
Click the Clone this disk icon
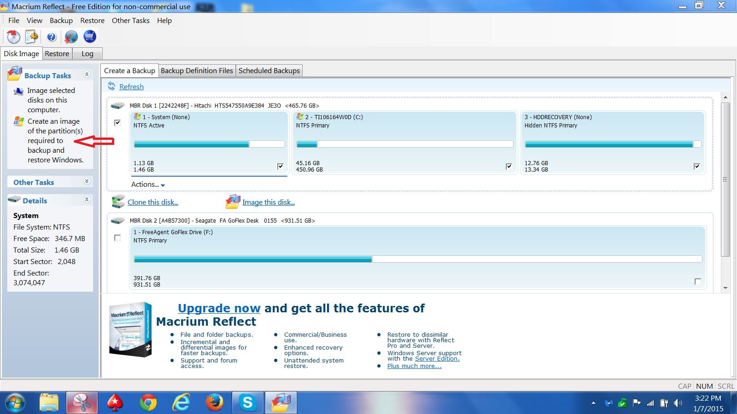(x=118, y=201)
